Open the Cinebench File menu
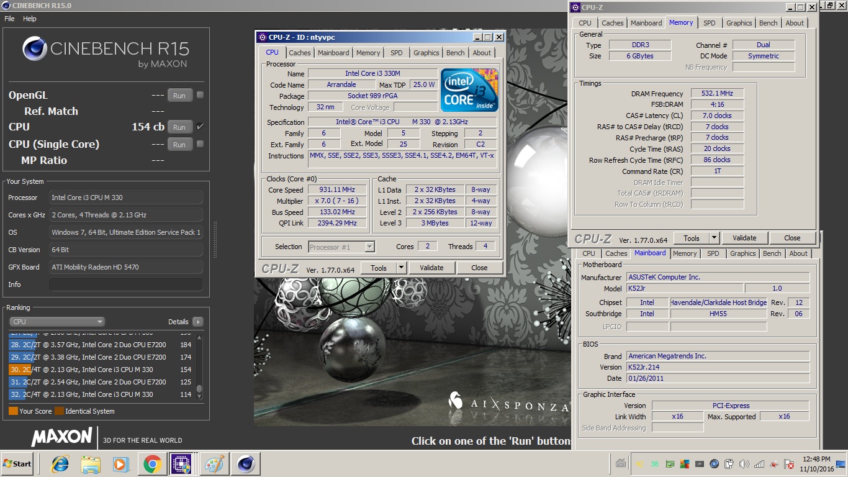Image resolution: width=848 pixels, height=477 pixels. tap(9, 19)
